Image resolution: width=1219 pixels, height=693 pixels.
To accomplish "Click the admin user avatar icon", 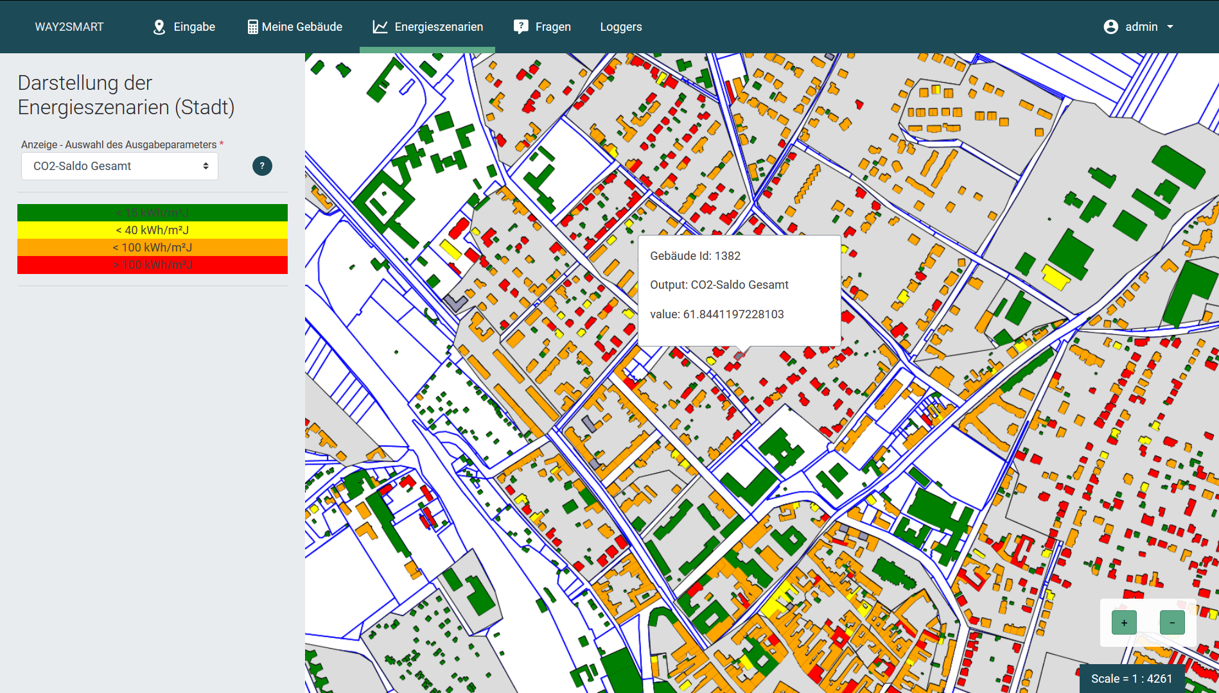I will tap(1111, 27).
